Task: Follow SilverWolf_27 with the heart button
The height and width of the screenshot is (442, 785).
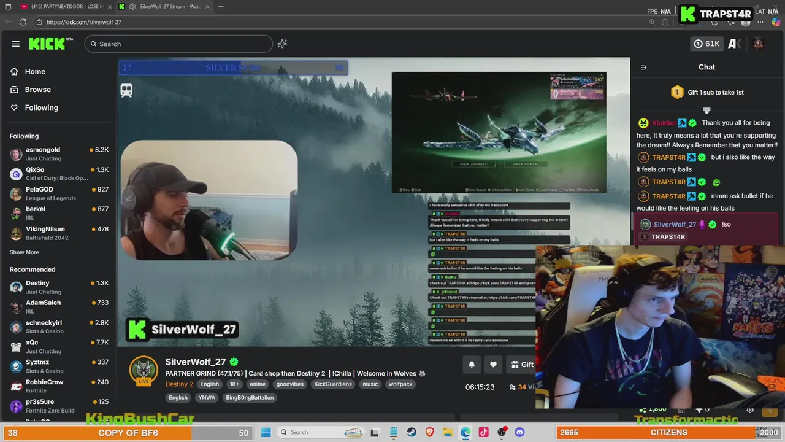Action: pos(493,365)
